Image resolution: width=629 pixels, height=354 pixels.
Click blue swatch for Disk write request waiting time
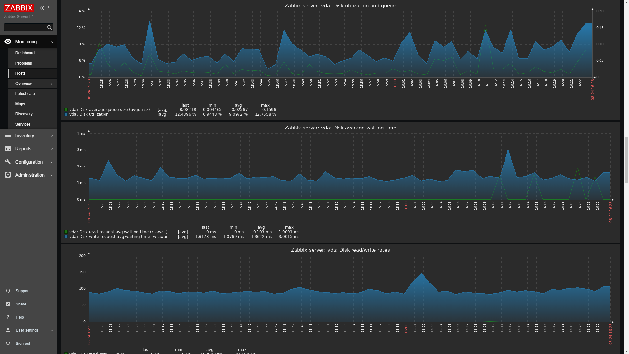(x=66, y=237)
